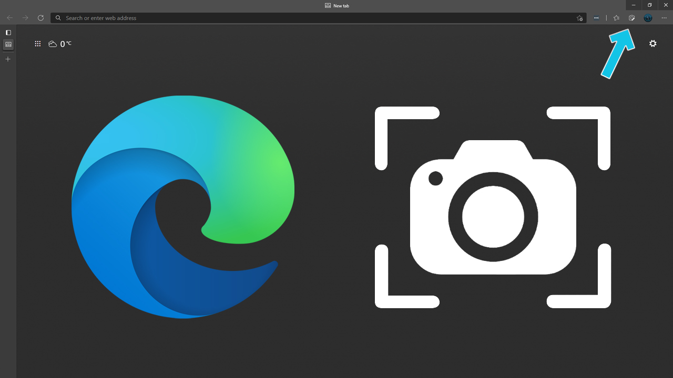
Task: Add this page to favorites star
Action: point(579,18)
